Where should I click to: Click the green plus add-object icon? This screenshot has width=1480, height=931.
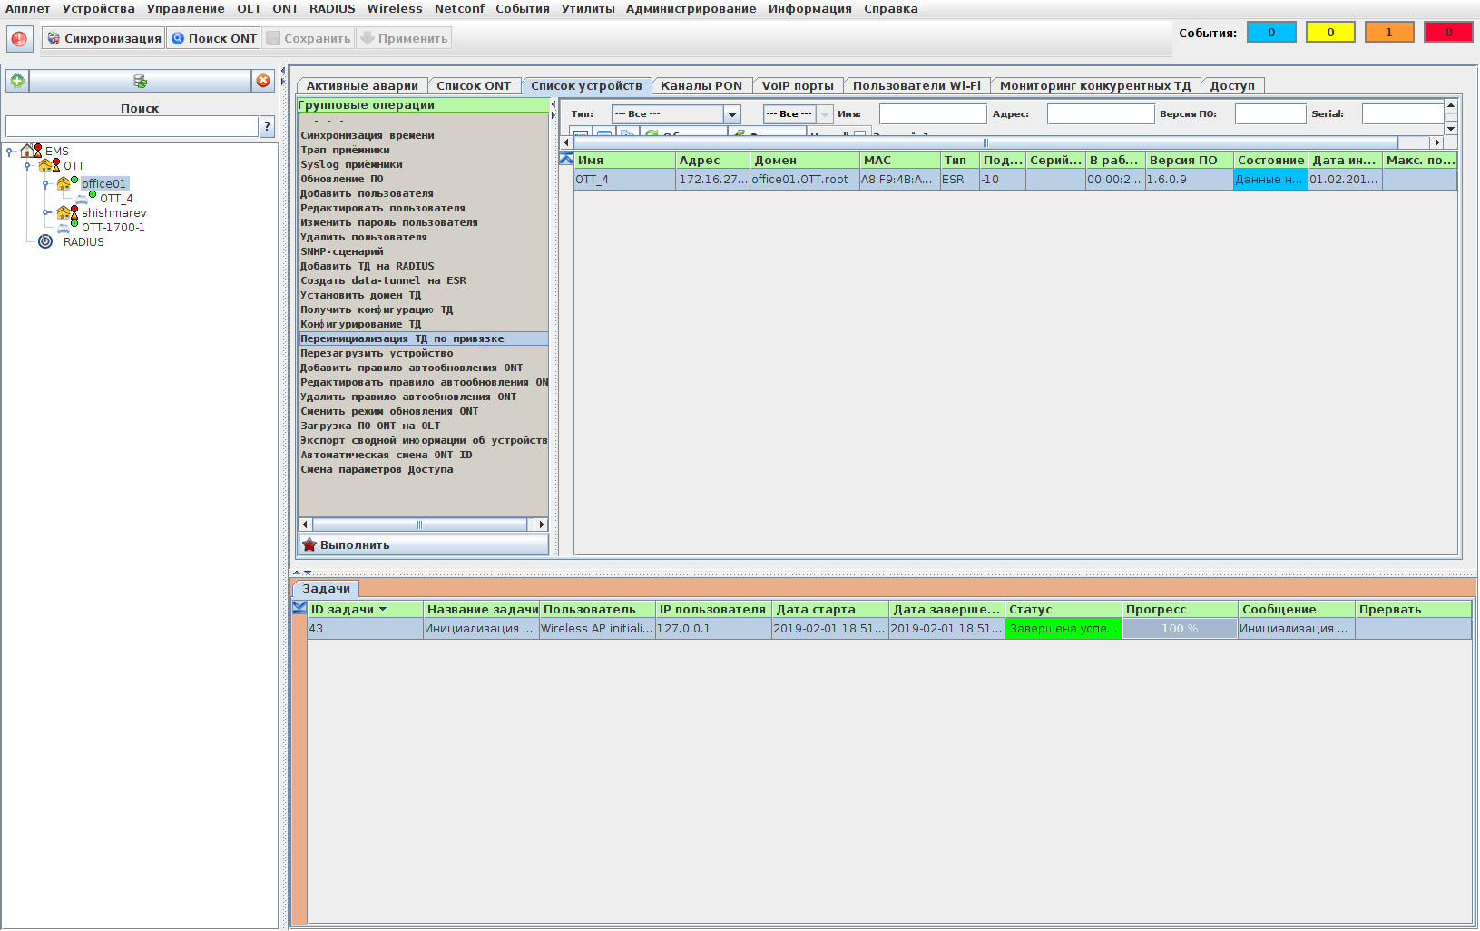click(x=17, y=81)
